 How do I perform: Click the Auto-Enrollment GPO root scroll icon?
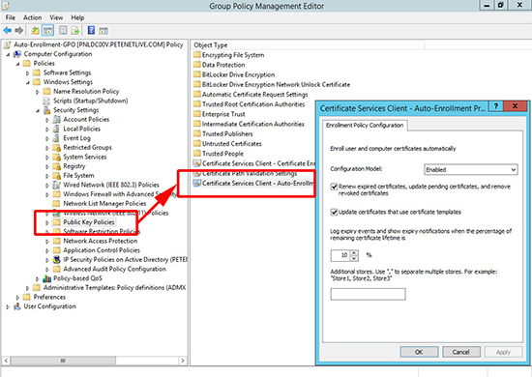7,44
